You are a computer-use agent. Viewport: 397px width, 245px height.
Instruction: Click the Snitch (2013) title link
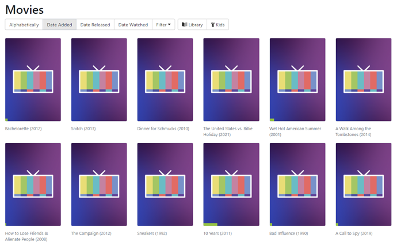[83, 129]
